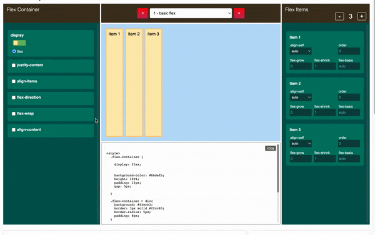The image size is (375, 235).
Task: Enable the align-items checkbox
Action: tap(14, 81)
